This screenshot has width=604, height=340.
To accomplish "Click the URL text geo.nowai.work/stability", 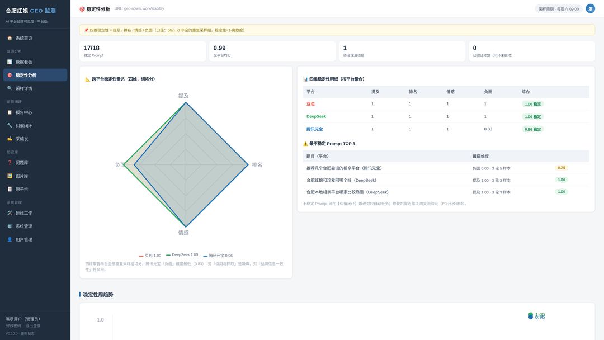I will click(x=139, y=8).
